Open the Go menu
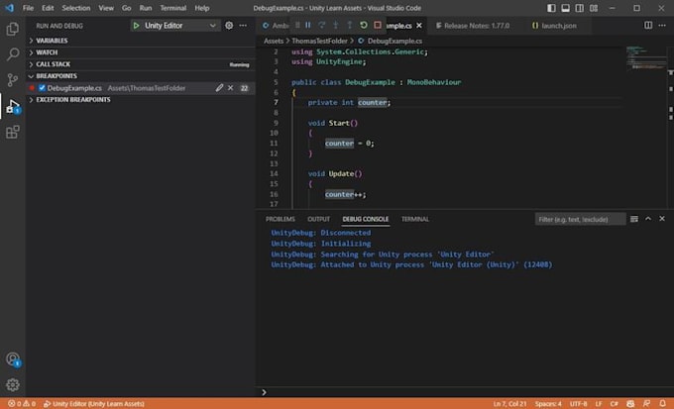This screenshot has height=409, width=674. pyautogui.click(x=127, y=8)
